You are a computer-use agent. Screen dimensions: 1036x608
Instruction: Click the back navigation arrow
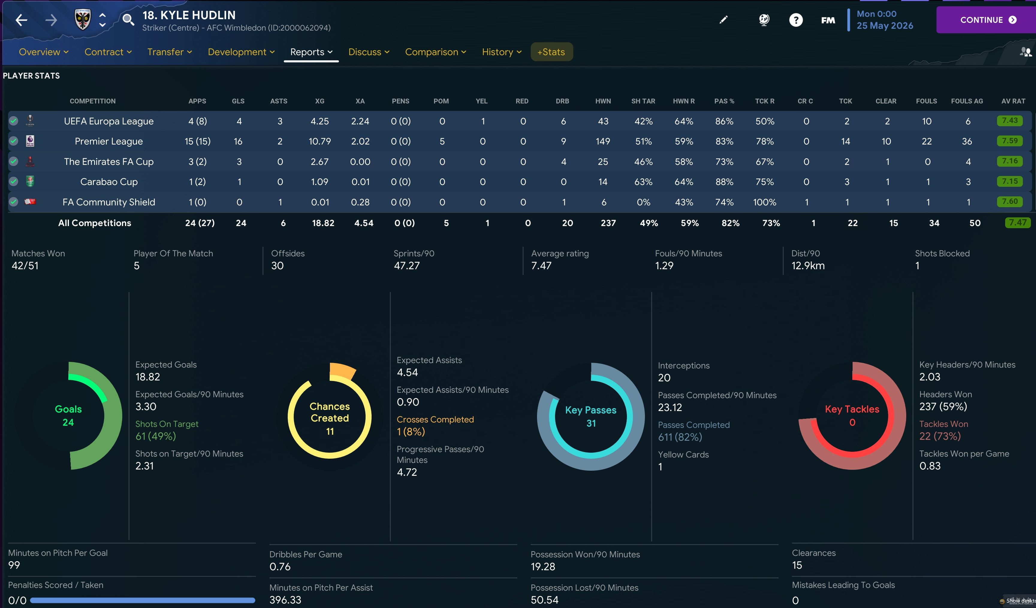coord(21,20)
